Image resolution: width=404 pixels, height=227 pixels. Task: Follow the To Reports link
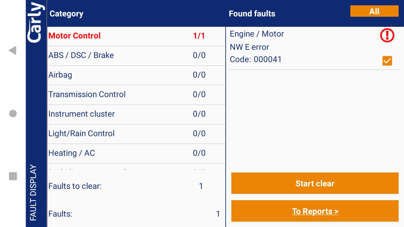click(x=315, y=211)
